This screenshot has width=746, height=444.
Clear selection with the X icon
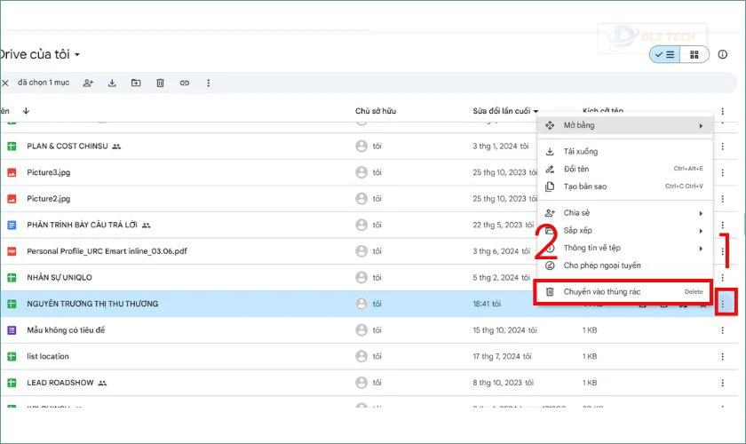[5, 83]
